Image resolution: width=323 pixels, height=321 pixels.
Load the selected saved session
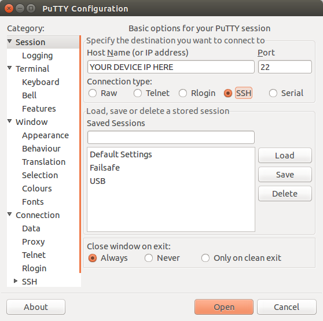[285, 156]
